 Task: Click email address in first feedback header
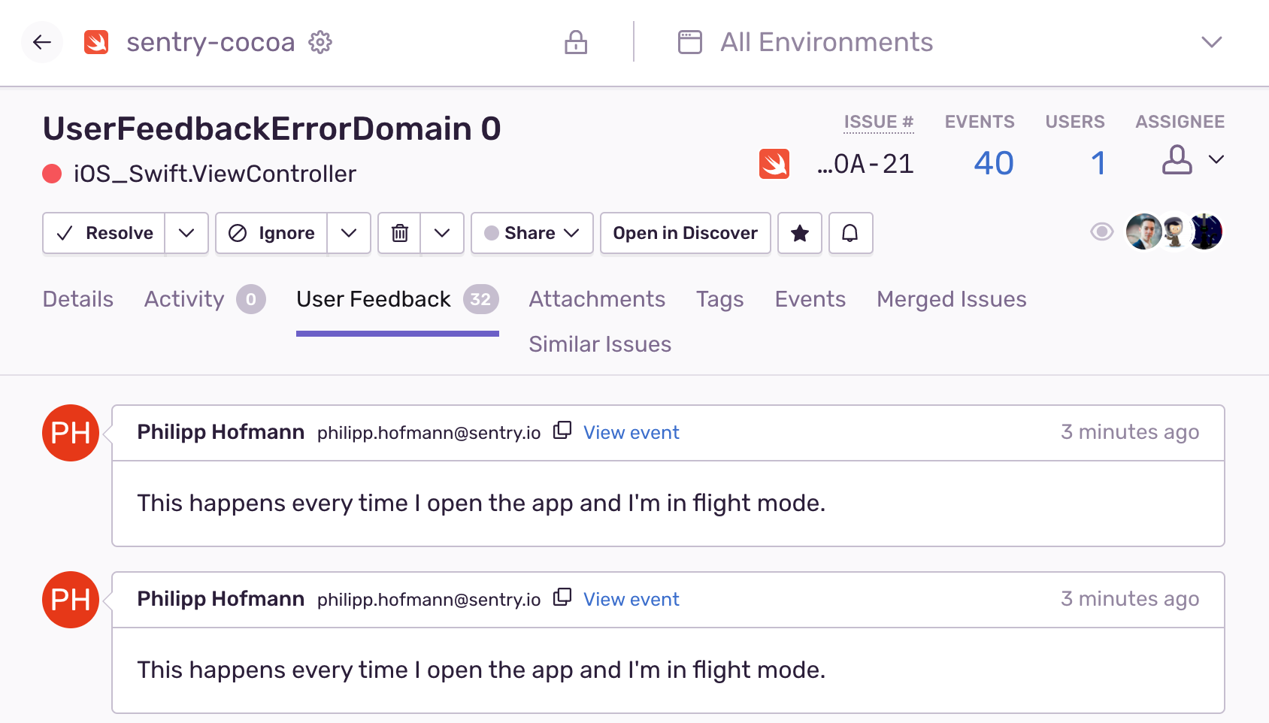(429, 433)
